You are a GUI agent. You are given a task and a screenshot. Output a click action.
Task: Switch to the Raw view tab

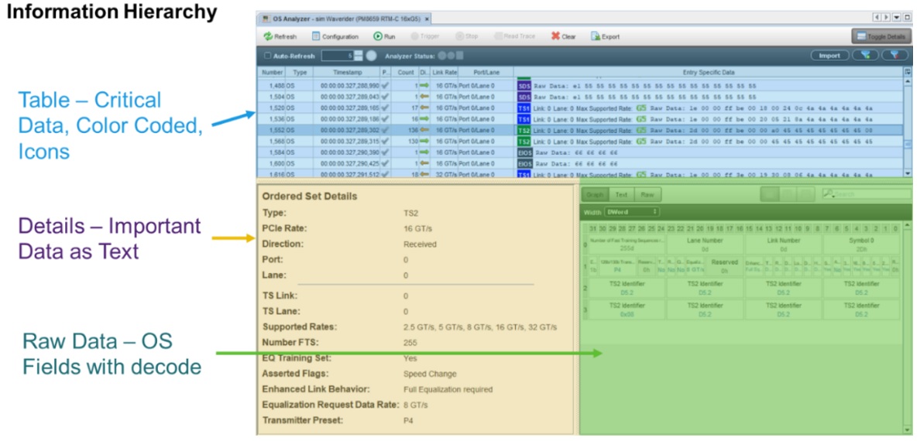click(646, 195)
